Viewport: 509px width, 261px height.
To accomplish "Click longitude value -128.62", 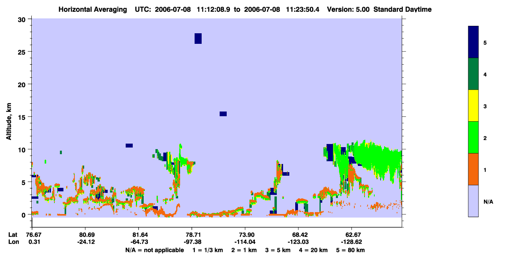I will [351, 242].
